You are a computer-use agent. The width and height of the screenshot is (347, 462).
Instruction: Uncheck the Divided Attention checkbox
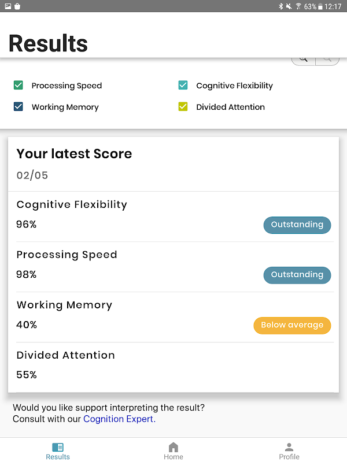pyautogui.click(x=183, y=107)
